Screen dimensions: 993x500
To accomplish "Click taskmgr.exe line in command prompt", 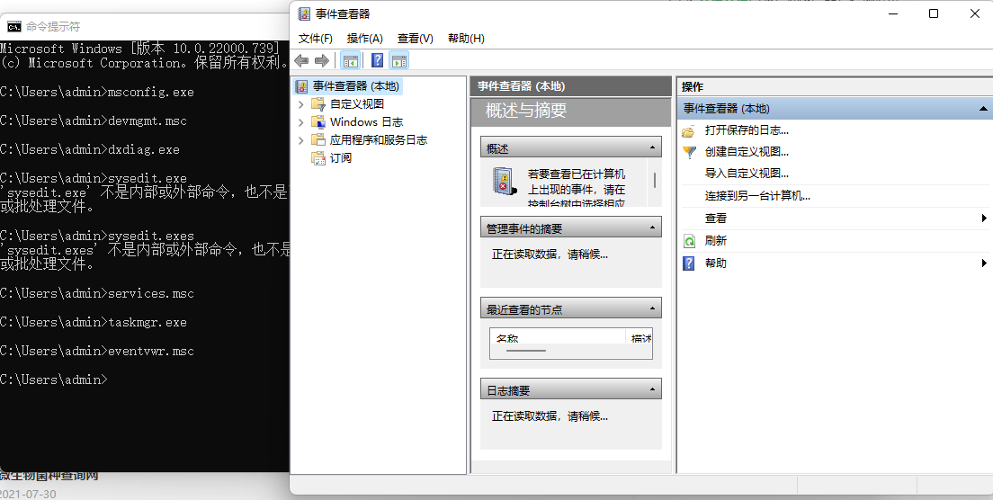I will tap(94, 322).
